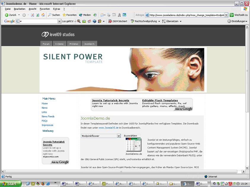Open the Datei menu

pyautogui.click(x=8, y=9)
